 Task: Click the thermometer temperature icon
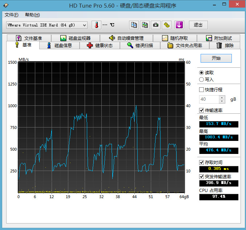tap(96, 25)
